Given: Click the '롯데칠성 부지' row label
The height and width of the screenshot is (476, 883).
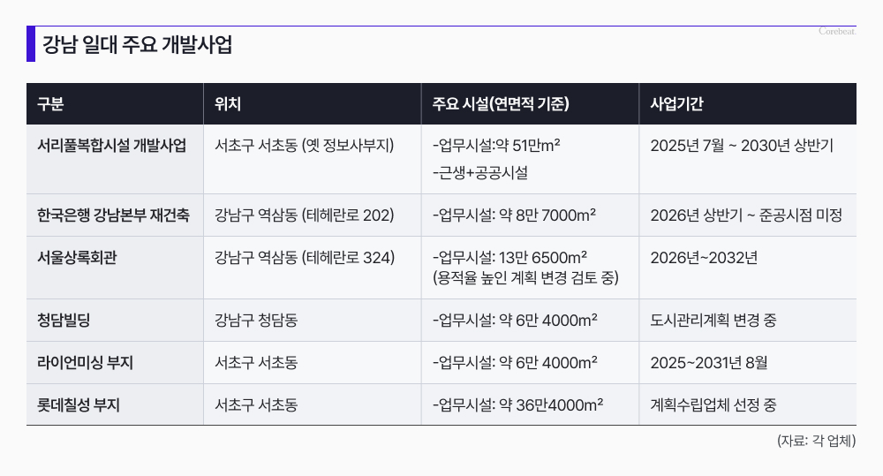Looking at the screenshot, I should (x=79, y=404).
